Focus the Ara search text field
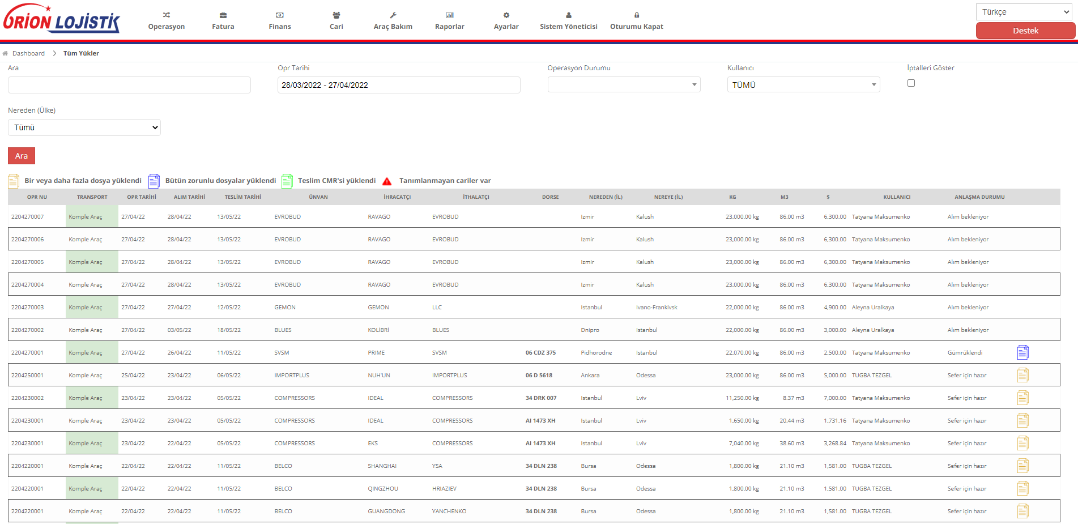1078x524 pixels. [x=129, y=85]
